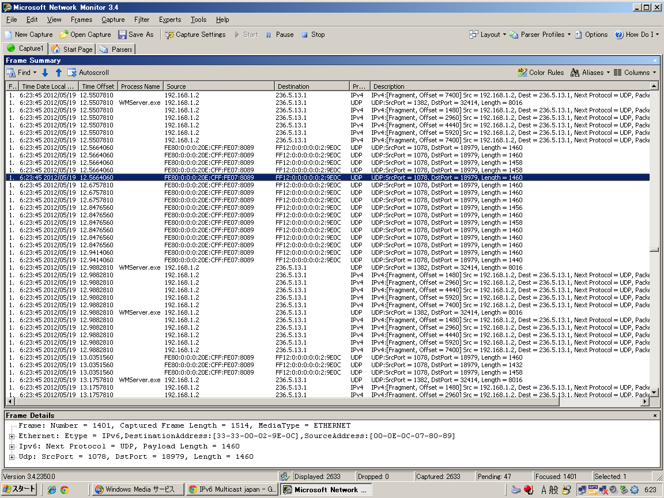Viewport: 664px width, 498px height.
Task: Stop the running capture
Action: [x=314, y=35]
